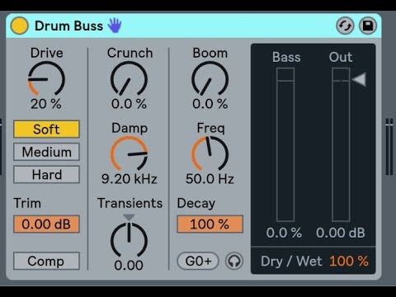The width and height of the screenshot is (396, 297).
Task: Click the Drive 20 % value
Action: click(46, 104)
